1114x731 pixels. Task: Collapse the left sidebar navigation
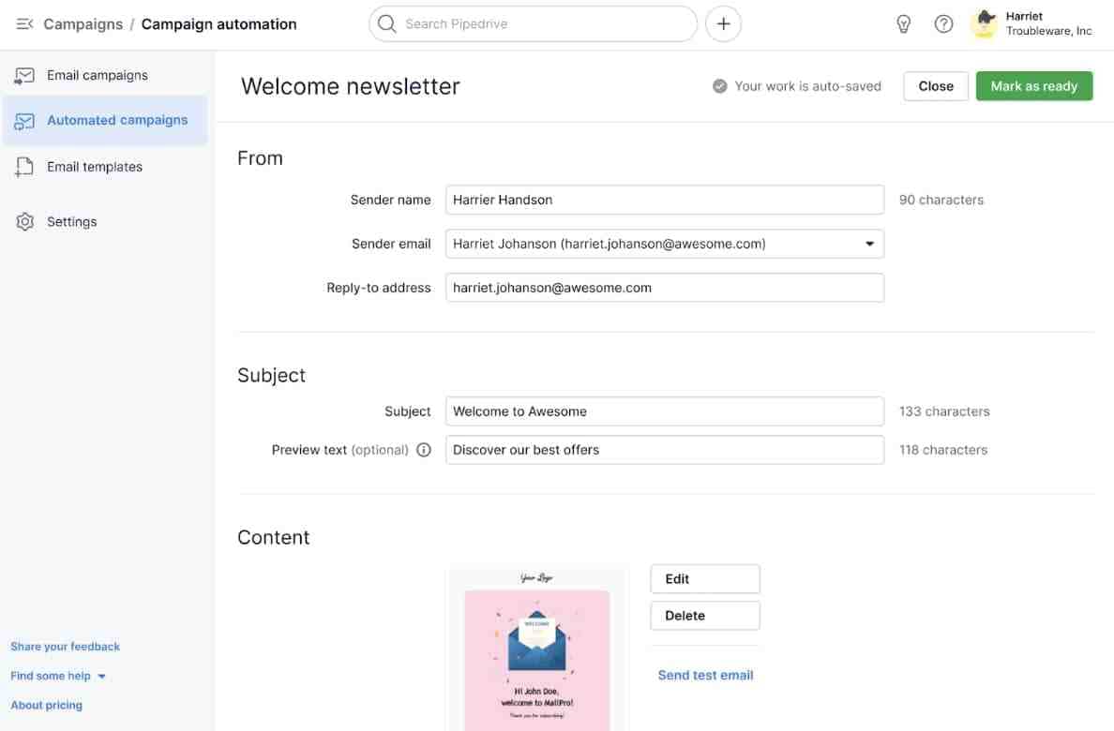coord(23,23)
